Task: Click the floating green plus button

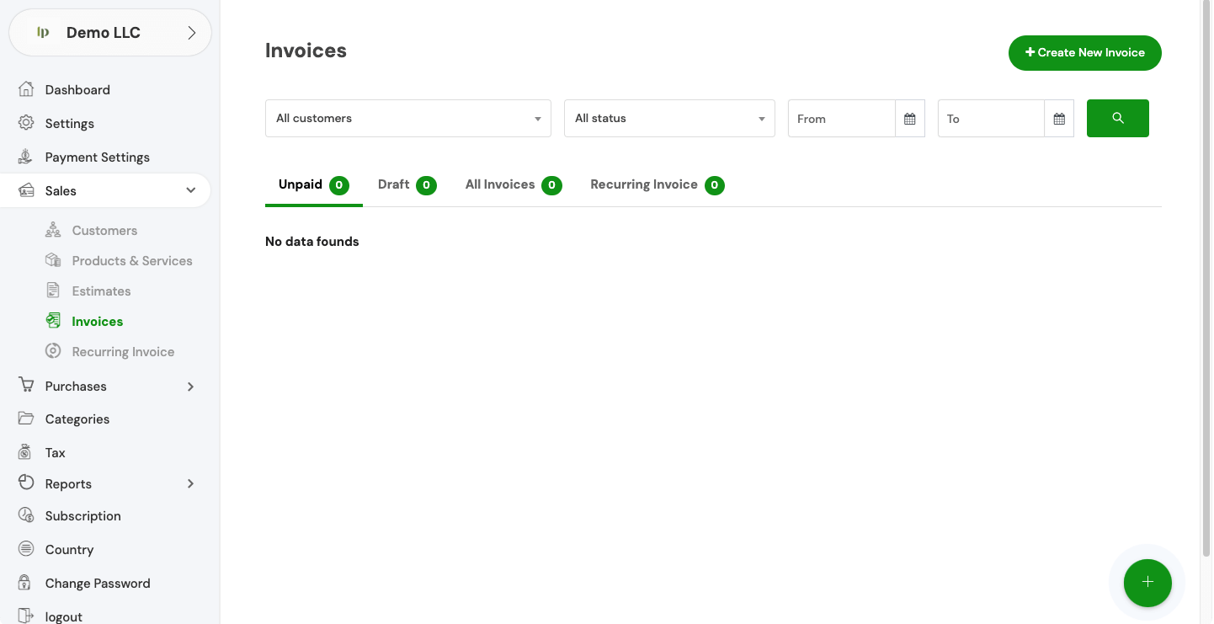Action: (1147, 583)
